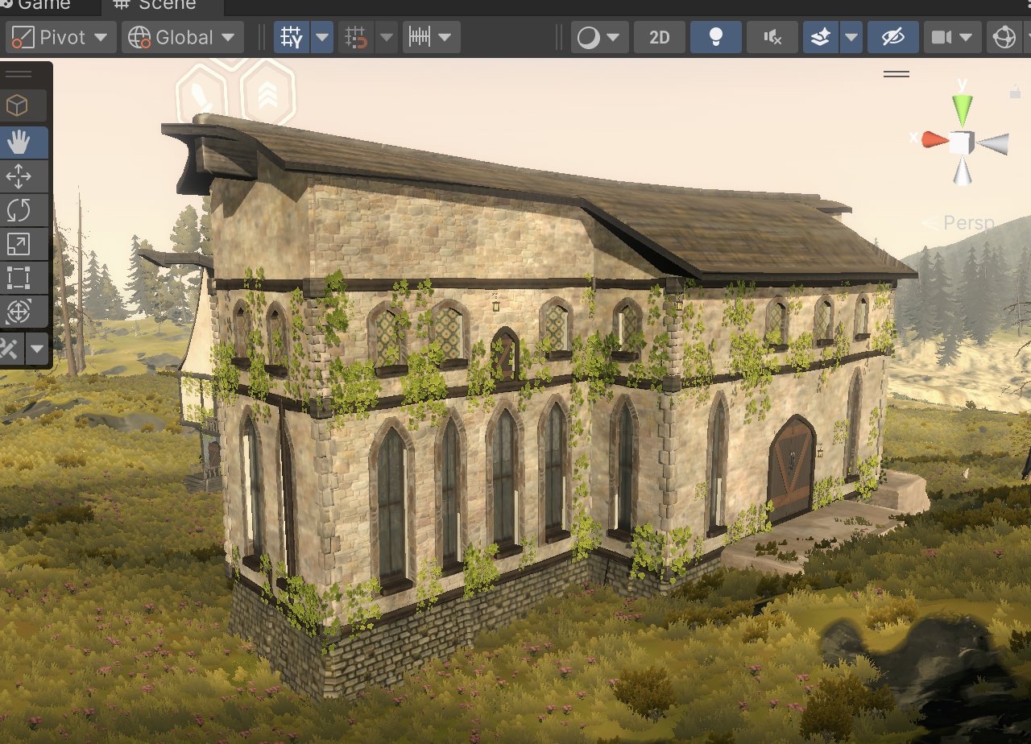Select the Rotate tool

click(19, 211)
